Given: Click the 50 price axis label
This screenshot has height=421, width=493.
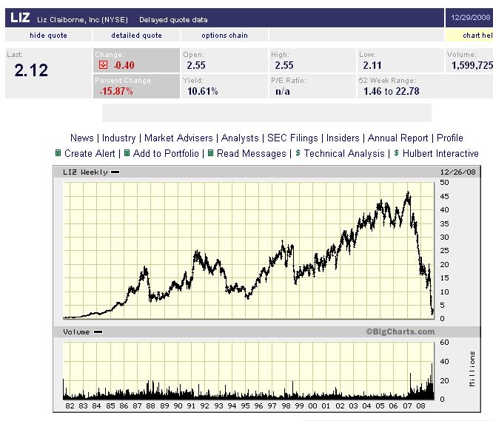Looking at the screenshot, I should point(444,182).
